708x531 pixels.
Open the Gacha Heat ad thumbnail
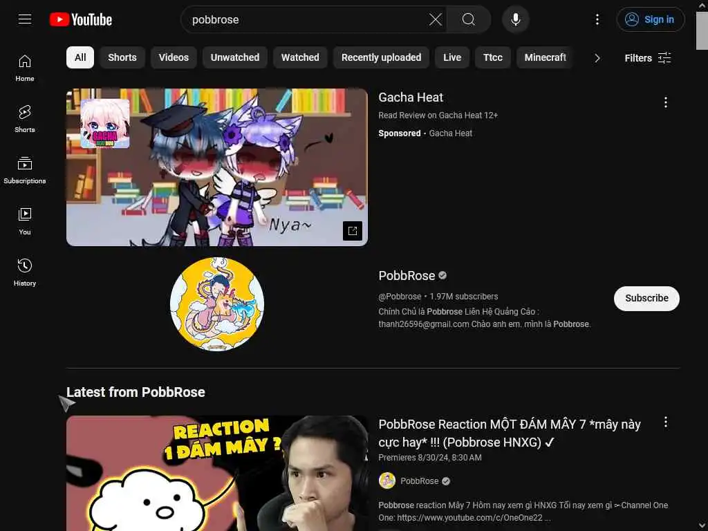point(216,167)
